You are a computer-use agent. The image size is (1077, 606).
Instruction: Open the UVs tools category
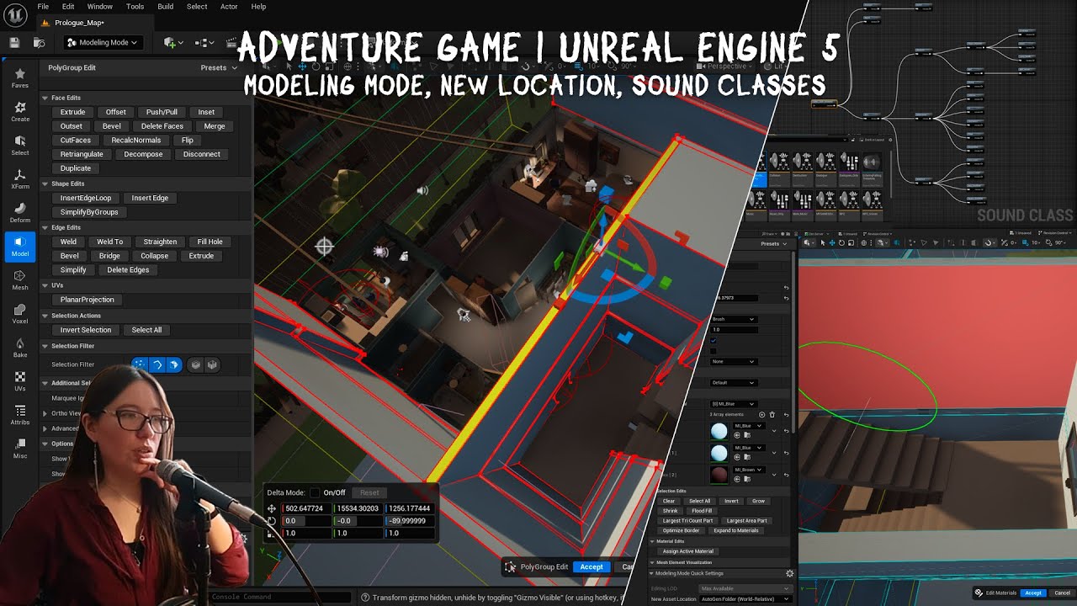click(x=19, y=381)
